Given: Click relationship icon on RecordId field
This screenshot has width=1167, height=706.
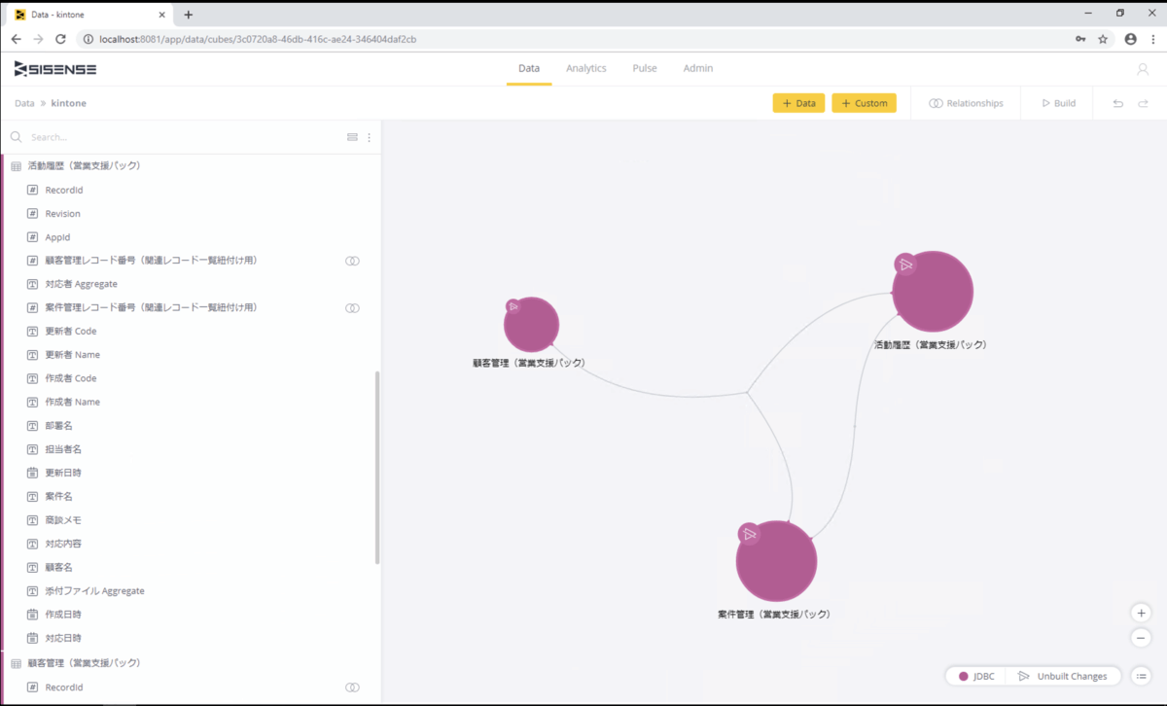Looking at the screenshot, I should [x=352, y=688].
